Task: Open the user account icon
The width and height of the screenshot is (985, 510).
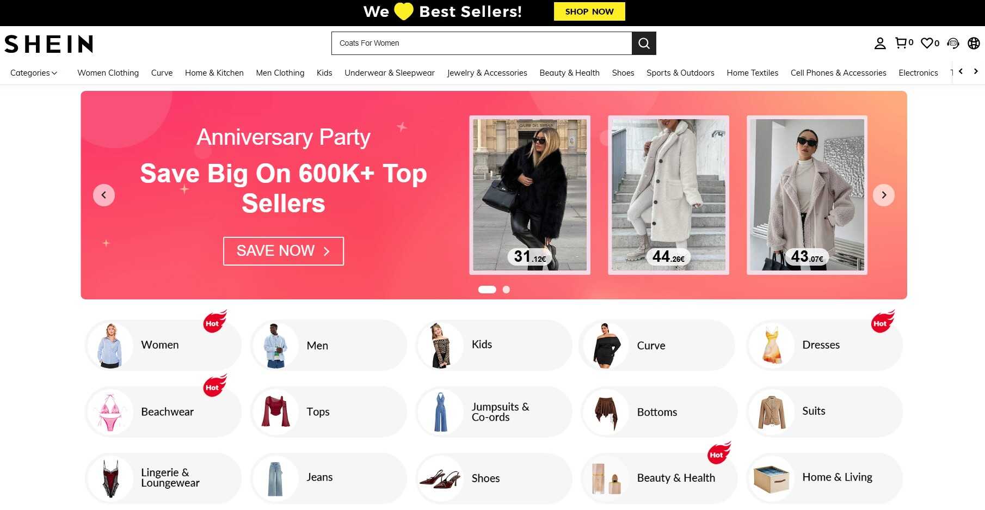Action: pyautogui.click(x=880, y=44)
